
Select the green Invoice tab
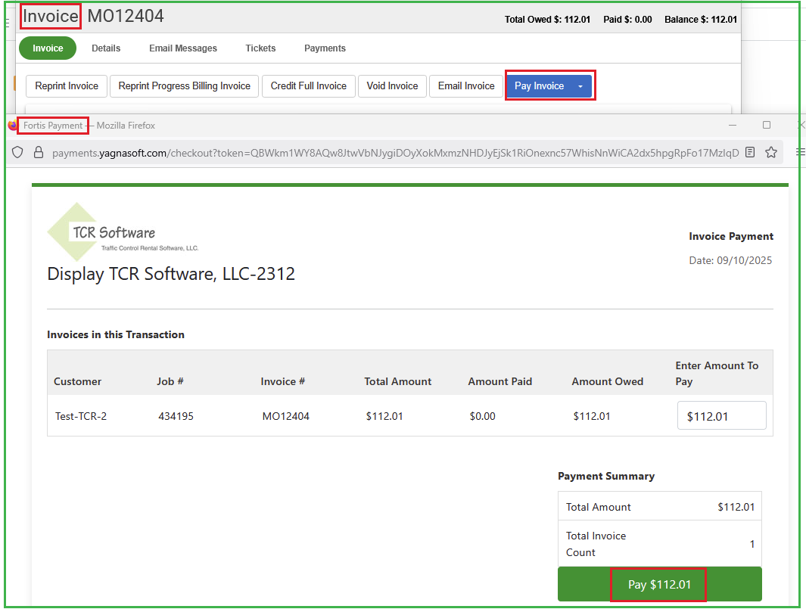click(x=47, y=48)
